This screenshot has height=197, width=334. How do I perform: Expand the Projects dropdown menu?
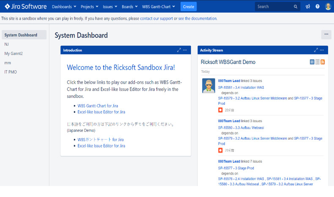pos(89,7)
